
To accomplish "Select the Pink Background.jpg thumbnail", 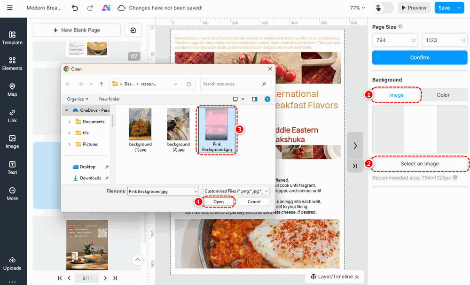I will point(217,130).
